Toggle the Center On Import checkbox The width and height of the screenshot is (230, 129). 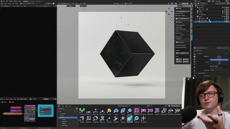point(176,15)
